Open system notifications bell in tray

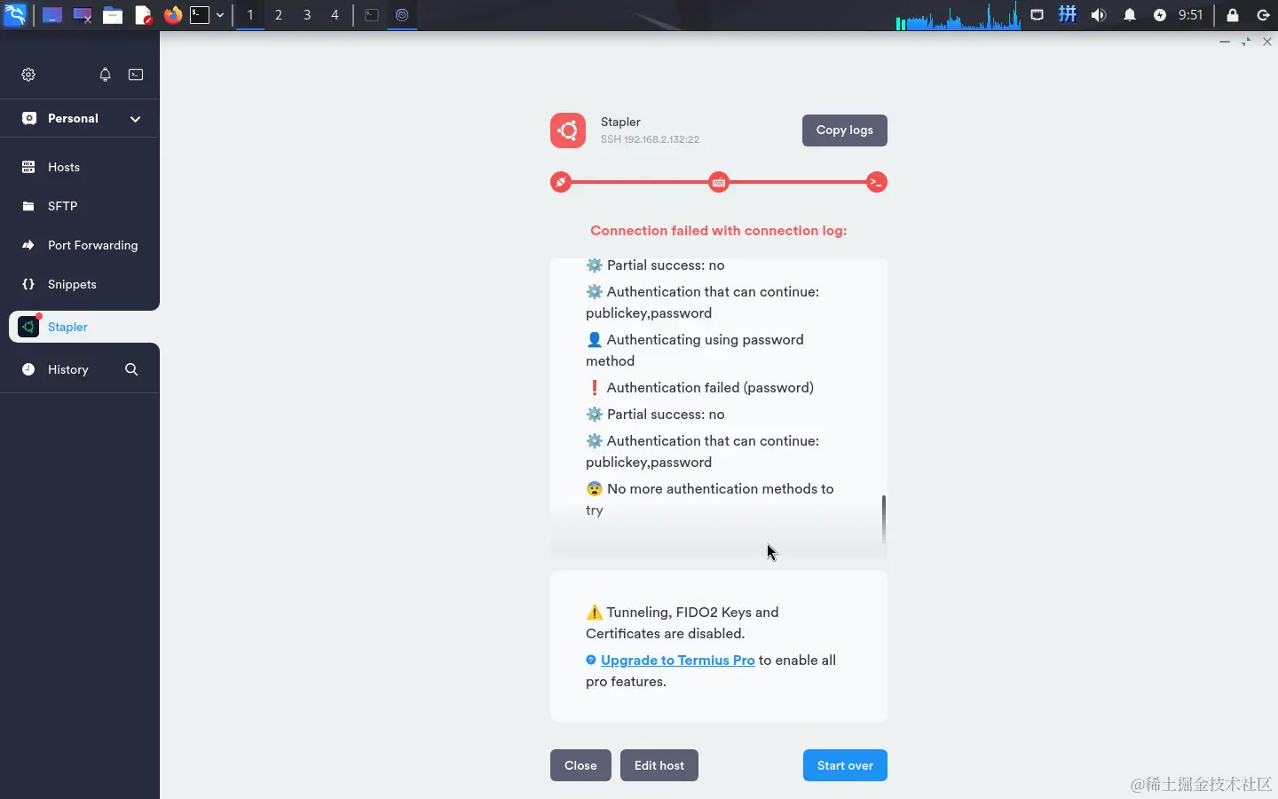click(1130, 15)
